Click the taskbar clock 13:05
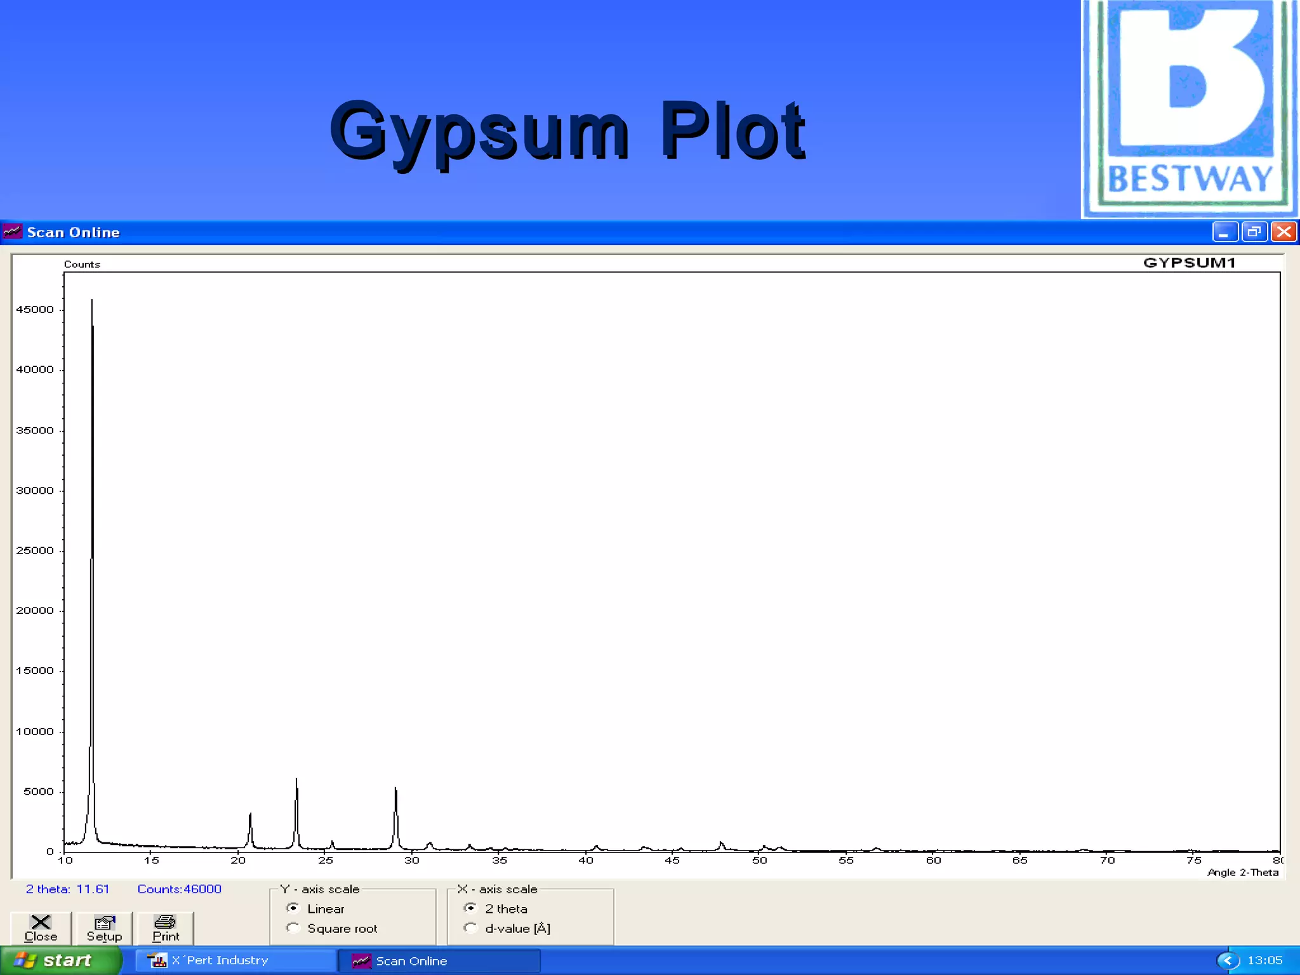This screenshot has height=975, width=1300. (x=1265, y=960)
